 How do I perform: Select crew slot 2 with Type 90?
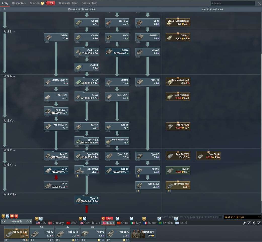coord(42,234)
